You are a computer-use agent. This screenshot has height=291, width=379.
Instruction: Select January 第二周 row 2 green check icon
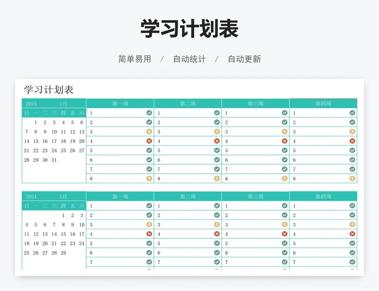(x=217, y=122)
